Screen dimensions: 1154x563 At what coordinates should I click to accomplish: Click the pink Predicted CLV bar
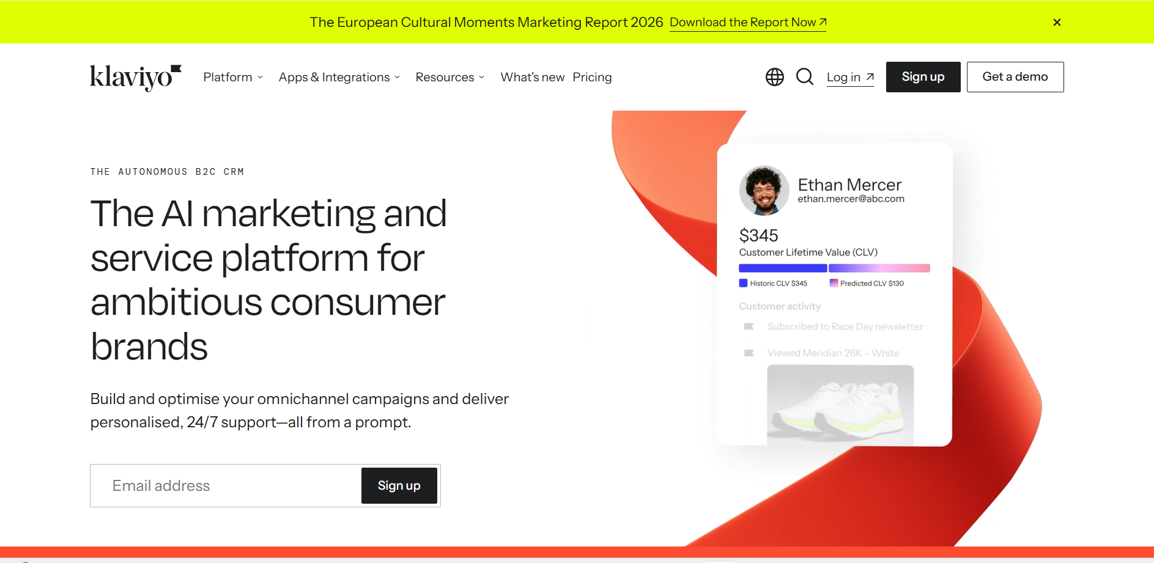879,268
